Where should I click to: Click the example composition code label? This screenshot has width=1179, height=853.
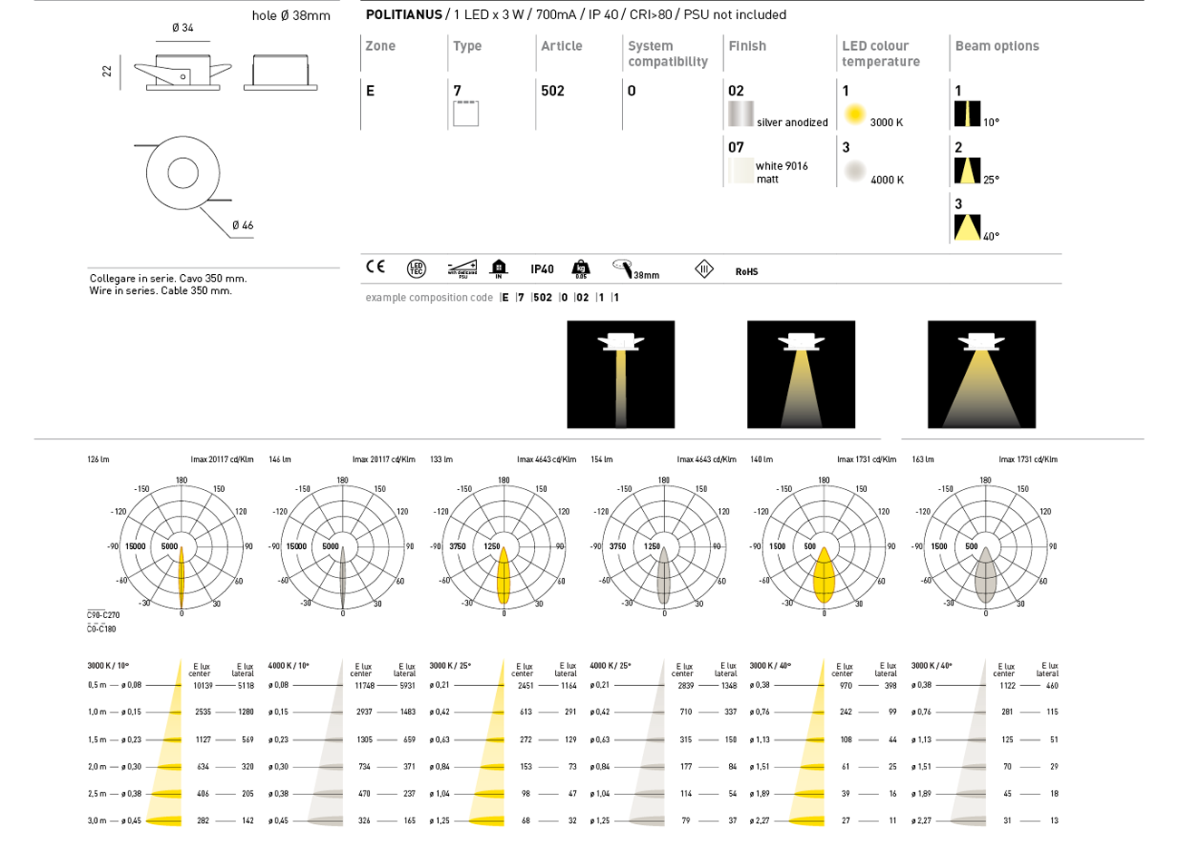point(429,298)
